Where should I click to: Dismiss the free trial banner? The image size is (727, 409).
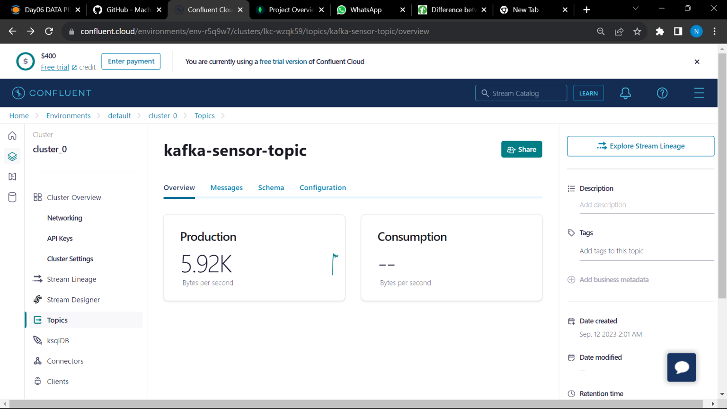[x=697, y=62]
